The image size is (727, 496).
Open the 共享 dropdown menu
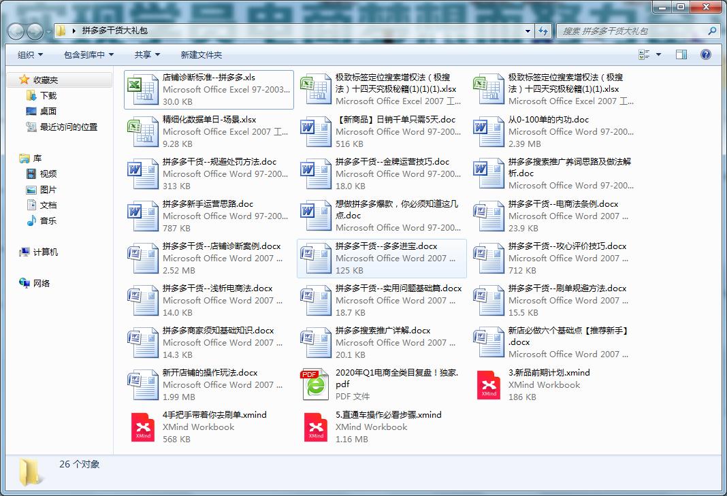point(147,54)
